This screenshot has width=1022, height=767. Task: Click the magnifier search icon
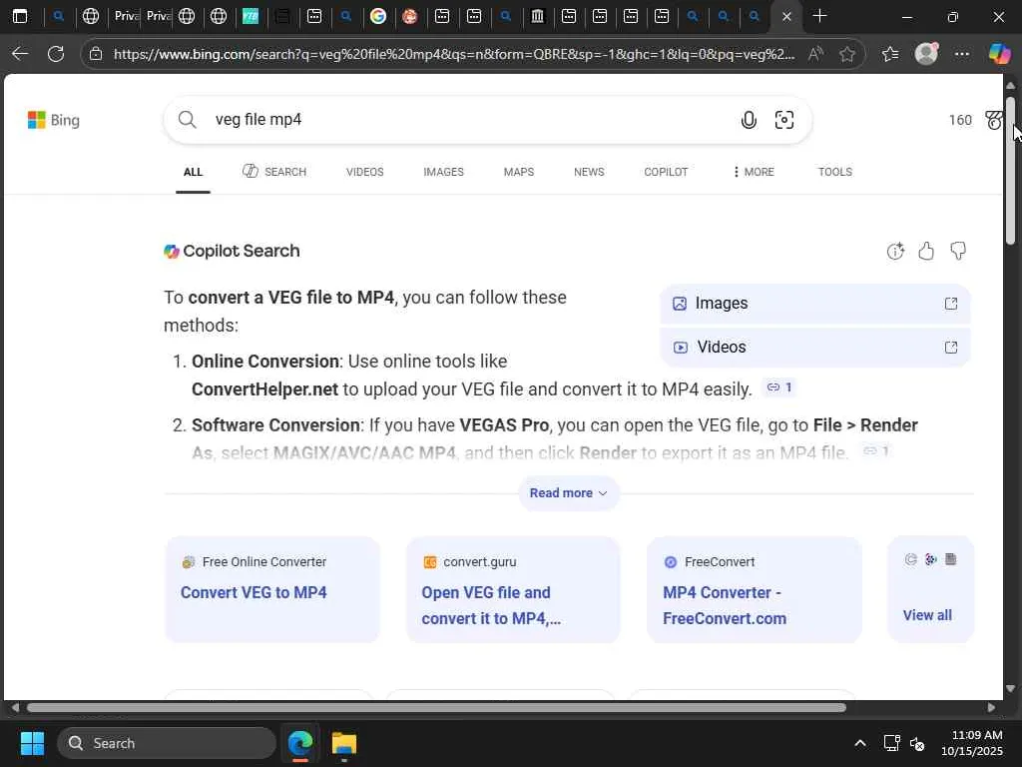click(x=187, y=120)
